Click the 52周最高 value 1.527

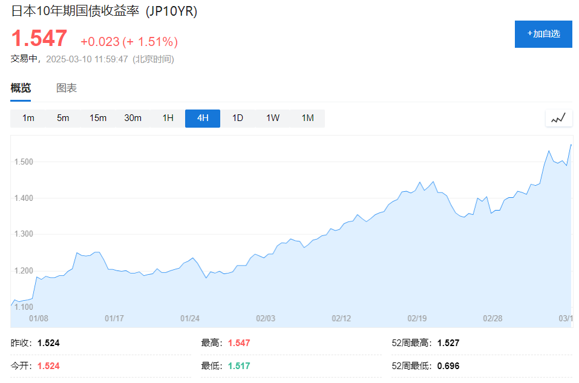pyautogui.click(x=448, y=343)
